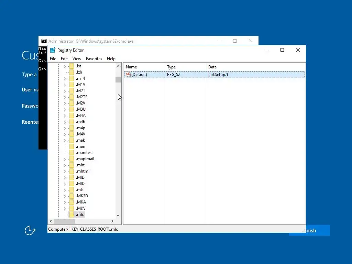Click the tree scroll right arrow

(112, 221)
